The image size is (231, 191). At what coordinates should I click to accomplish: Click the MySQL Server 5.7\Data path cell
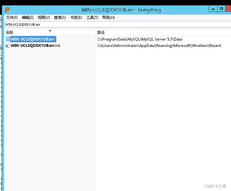(x=140, y=39)
